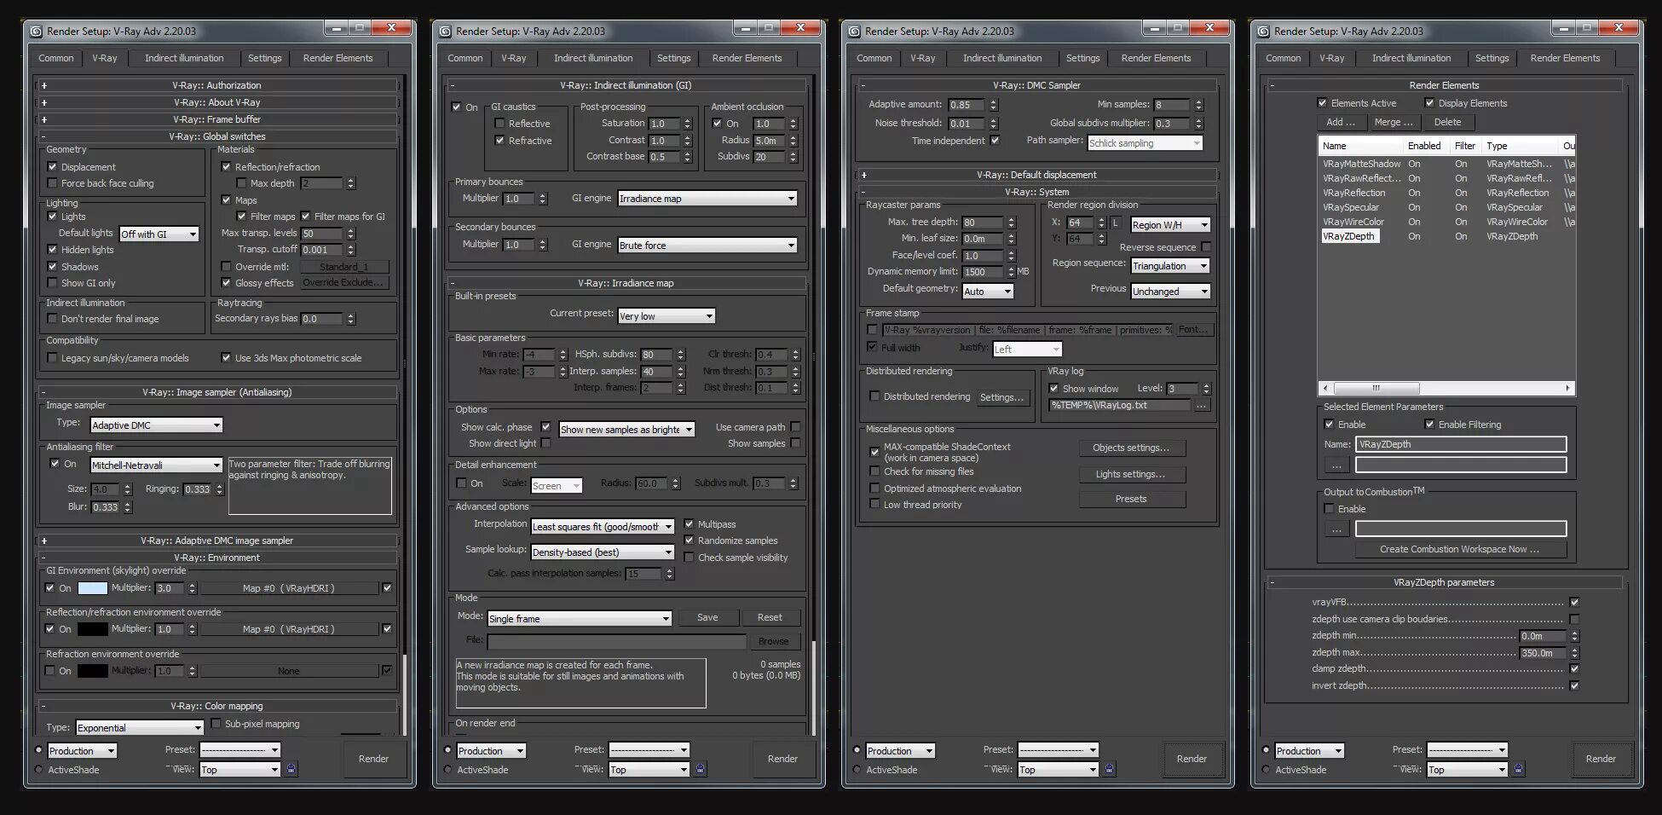Open the Default lights dropdown
Image resolution: width=1662 pixels, height=815 pixels.
(x=159, y=234)
